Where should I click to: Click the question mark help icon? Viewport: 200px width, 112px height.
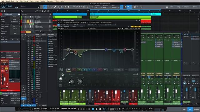74,7
